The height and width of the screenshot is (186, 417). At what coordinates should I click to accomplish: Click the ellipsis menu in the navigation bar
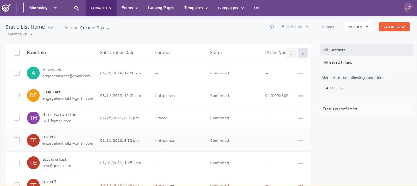(256, 8)
